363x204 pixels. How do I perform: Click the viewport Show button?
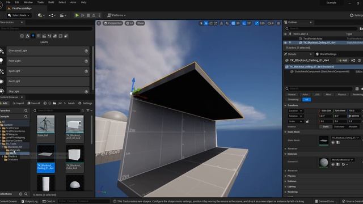point(140,23)
